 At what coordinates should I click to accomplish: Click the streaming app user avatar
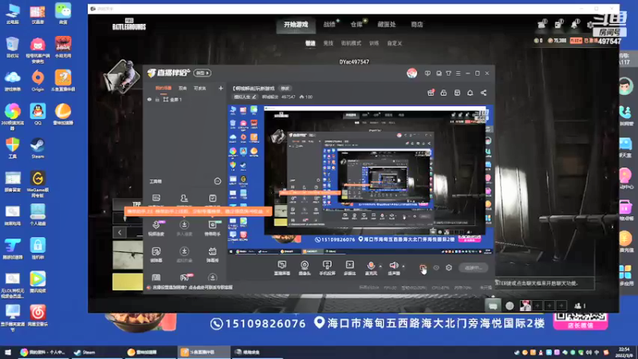[x=412, y=73]
